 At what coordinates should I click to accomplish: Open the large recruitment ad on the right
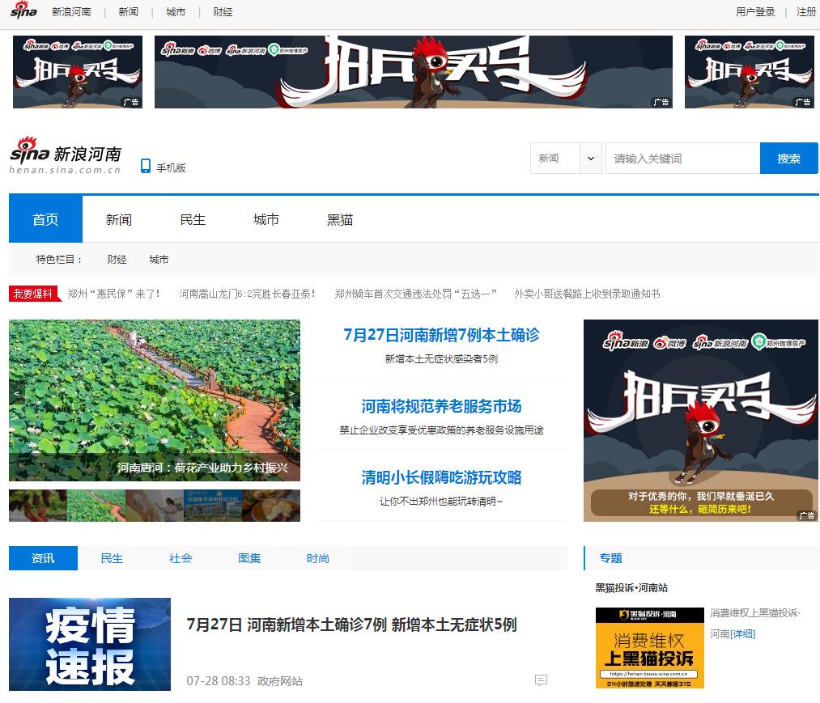tap(701, 420)
